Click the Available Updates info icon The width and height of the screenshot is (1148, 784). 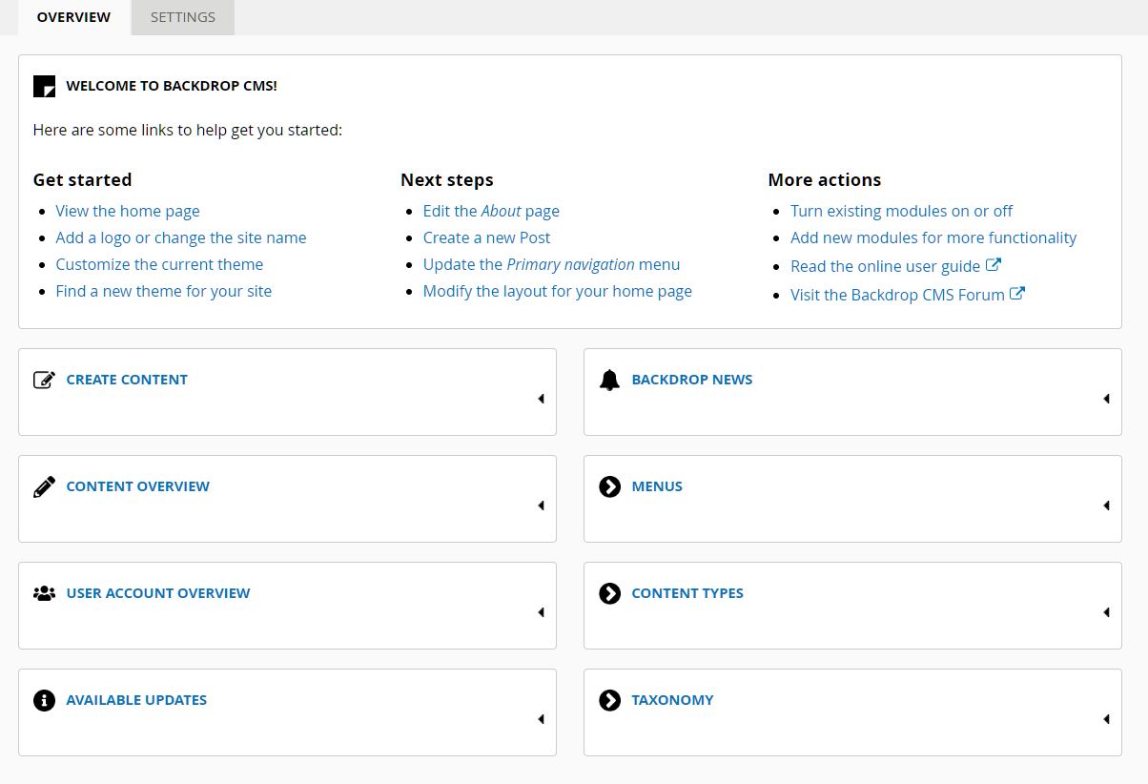click(x=44, y=700)
